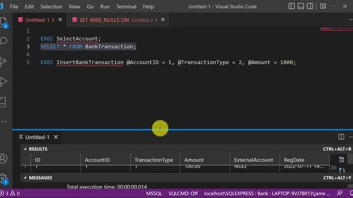
Task: Toggle panel layout icon in title bar
Action: 301,6
